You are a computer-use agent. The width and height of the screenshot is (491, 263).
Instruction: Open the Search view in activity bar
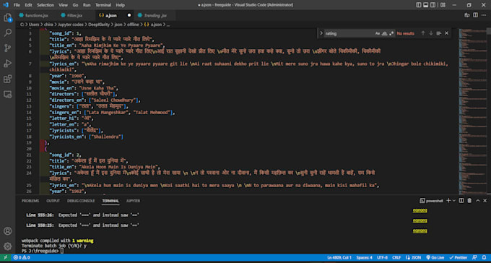[7, 33]
